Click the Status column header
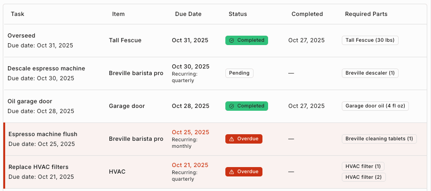Screen dimensions: 431x191 (x=238, y=14)
